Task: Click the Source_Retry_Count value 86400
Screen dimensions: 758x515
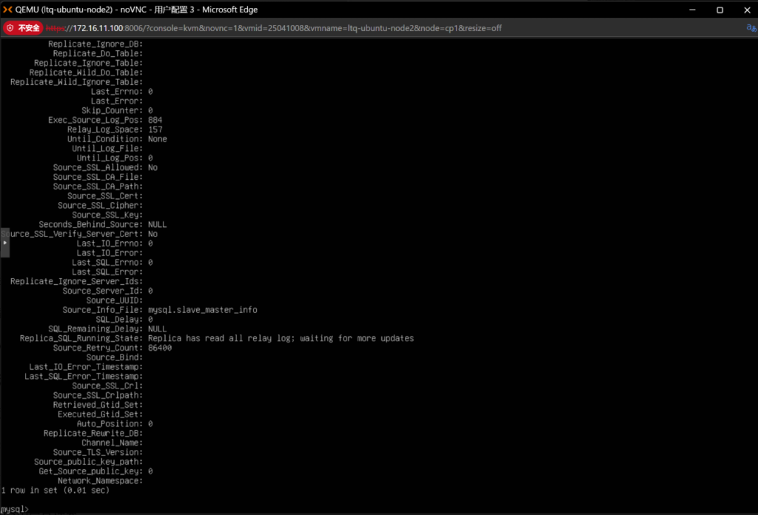Action: pyautogui.click(x=160, y=348)
